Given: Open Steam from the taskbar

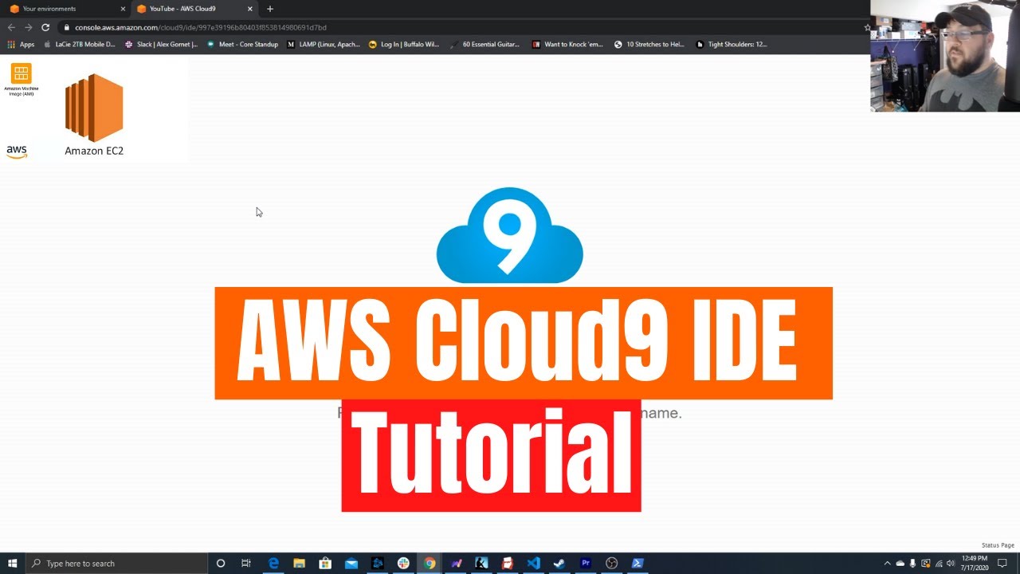Looking at the screenshot, I should (559, 563).
